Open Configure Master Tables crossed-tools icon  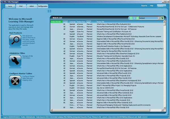click(x=15, y=81)
